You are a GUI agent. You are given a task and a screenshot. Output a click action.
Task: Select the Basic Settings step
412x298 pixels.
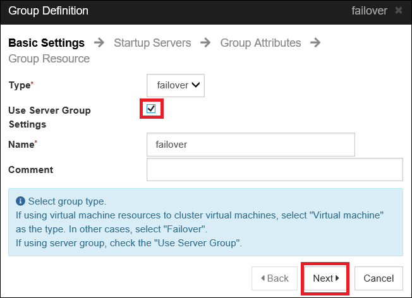(47, 43)
